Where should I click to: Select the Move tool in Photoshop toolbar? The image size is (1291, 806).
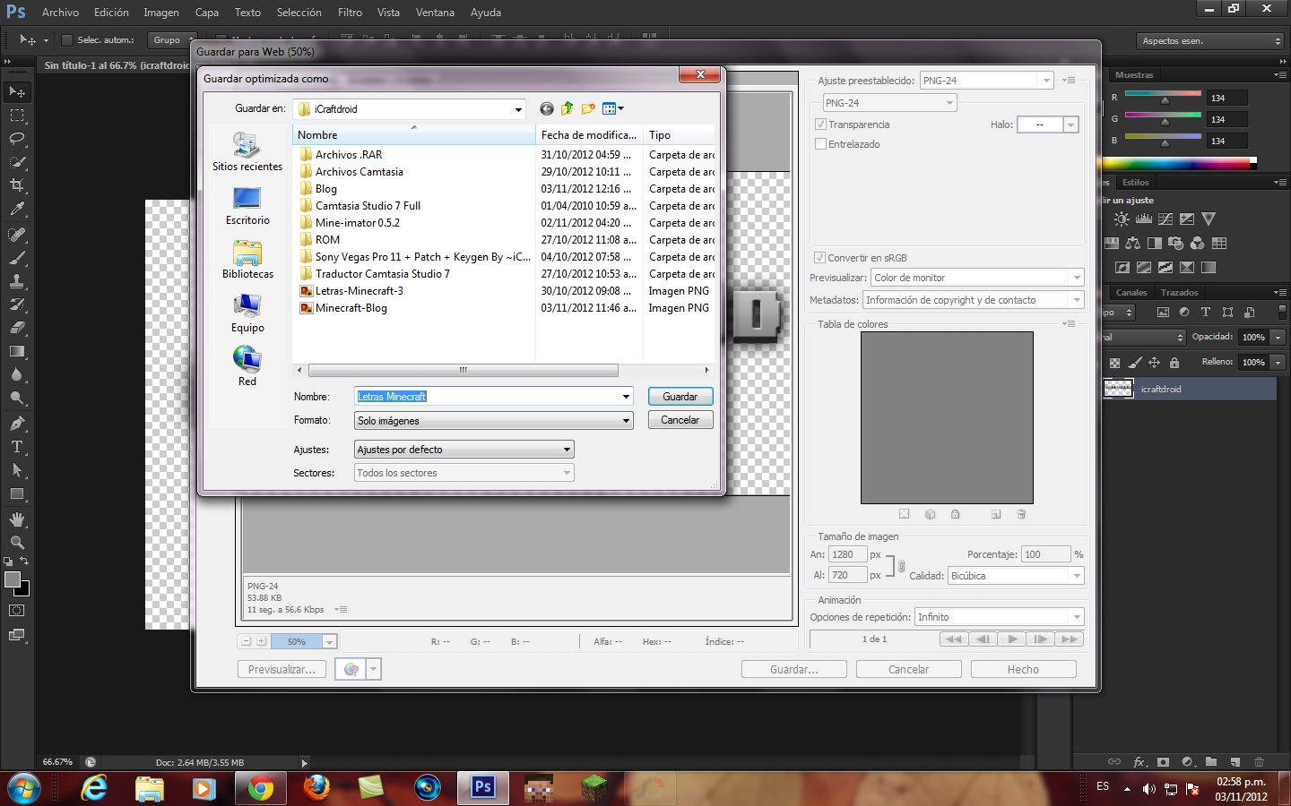coord(17,92)
